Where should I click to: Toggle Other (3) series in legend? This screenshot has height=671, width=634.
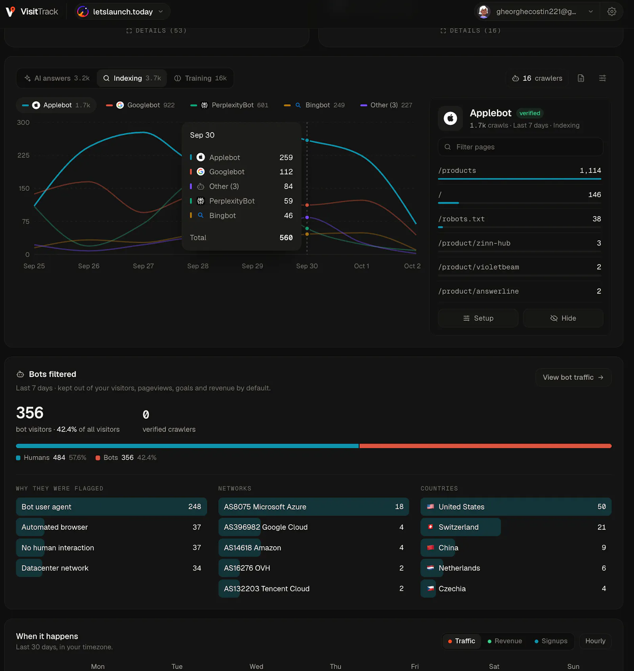(386, 105)
